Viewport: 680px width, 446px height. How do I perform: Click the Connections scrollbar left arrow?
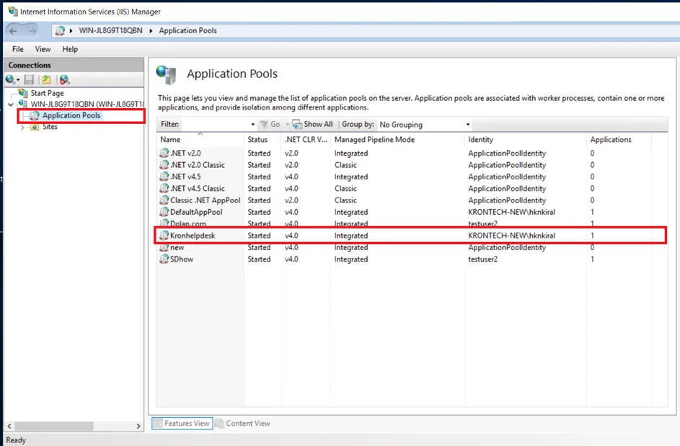9,426
